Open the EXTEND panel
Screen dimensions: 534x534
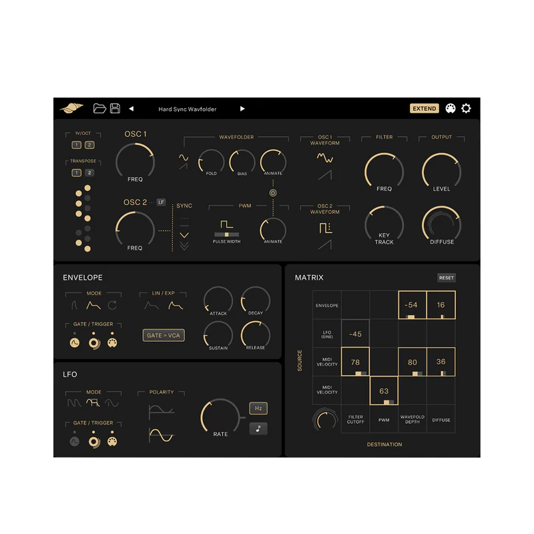[425, 108]
